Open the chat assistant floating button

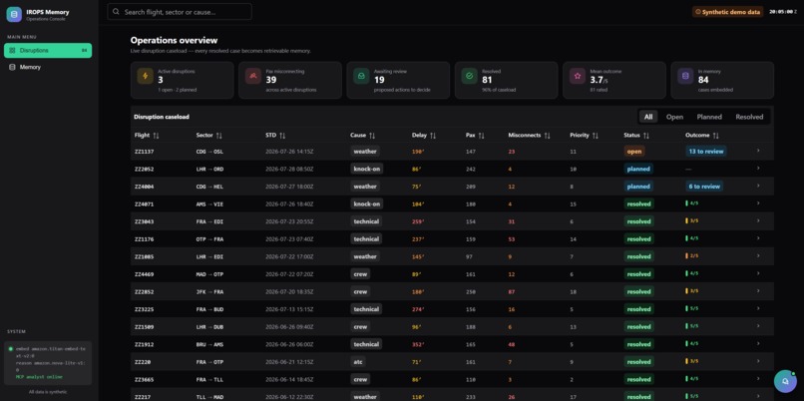(785, 381)
